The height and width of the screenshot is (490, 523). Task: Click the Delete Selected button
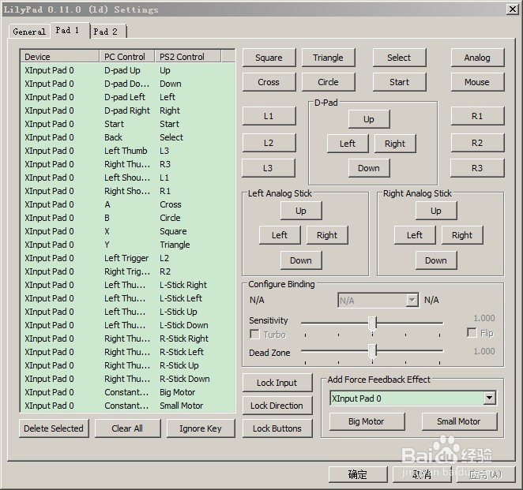[x=54, y=428]
